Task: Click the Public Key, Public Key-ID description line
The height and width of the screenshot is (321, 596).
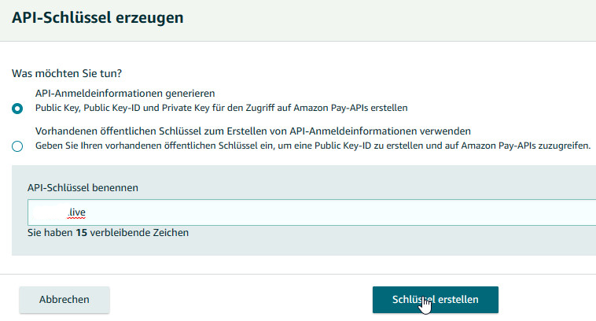Action: tap(221, 108)
